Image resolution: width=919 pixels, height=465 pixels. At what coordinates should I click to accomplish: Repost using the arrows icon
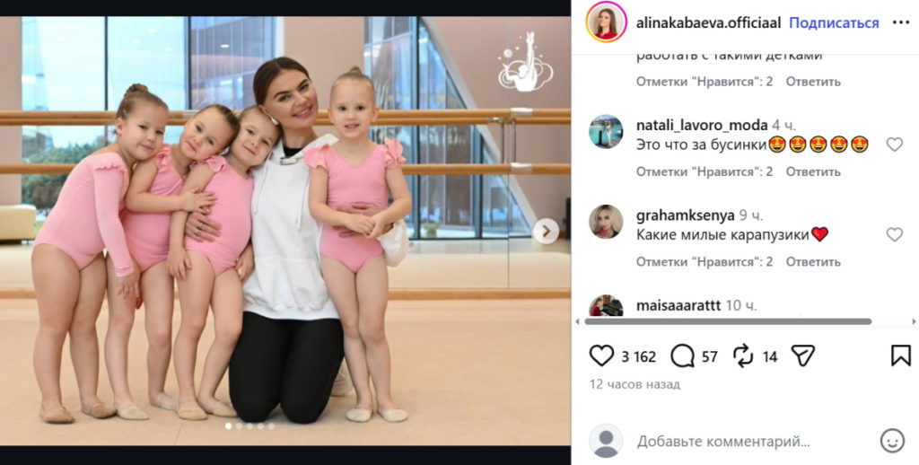[743, 356]
